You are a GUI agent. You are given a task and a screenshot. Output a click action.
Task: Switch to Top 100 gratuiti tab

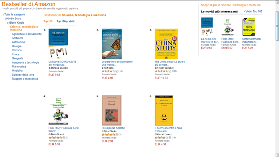click(x=66, y=21)
